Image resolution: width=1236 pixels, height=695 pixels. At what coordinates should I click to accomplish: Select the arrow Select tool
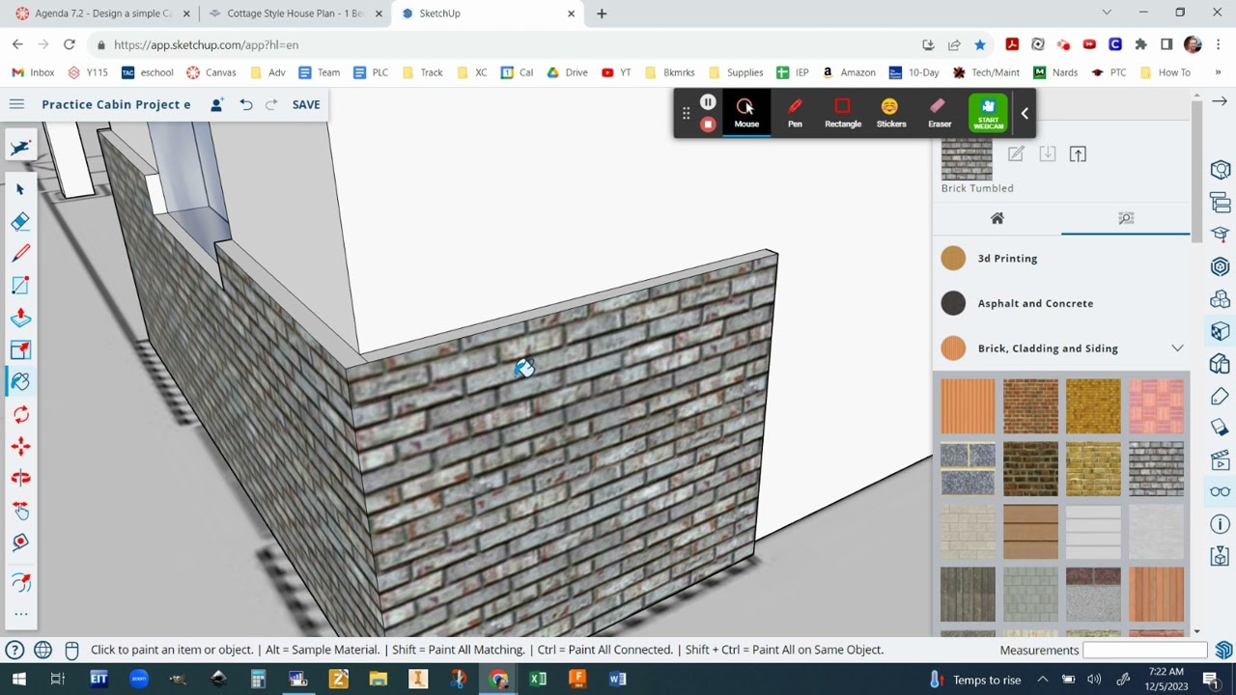(x=20, y=189)
